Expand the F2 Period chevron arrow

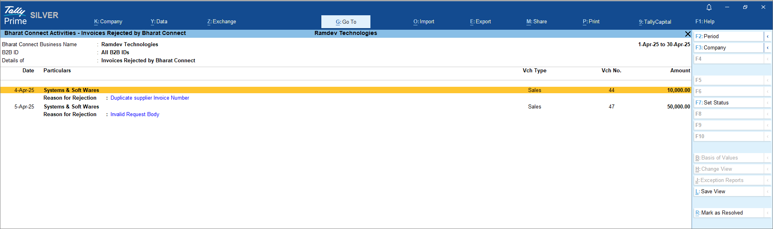point(767,37)
